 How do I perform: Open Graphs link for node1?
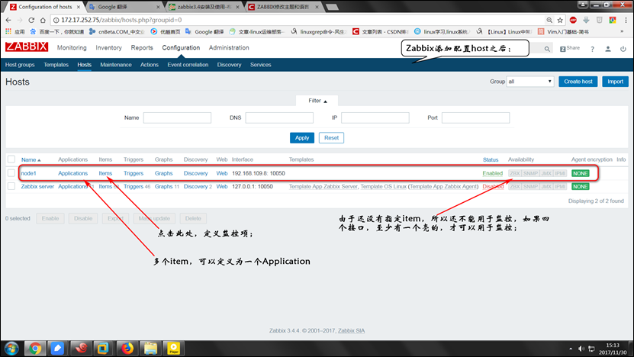tap(164, 173)
